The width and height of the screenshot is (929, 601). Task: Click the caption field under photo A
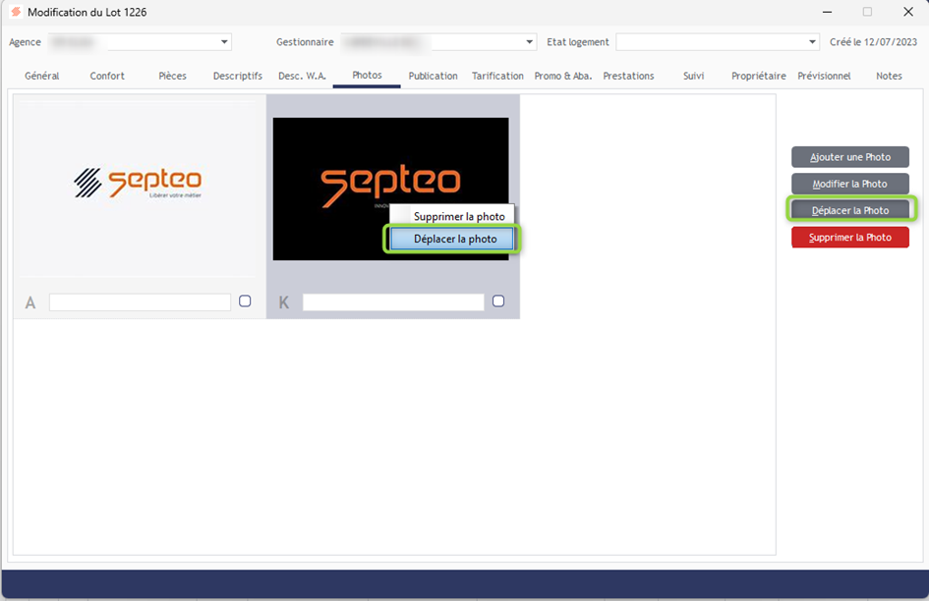140,302
